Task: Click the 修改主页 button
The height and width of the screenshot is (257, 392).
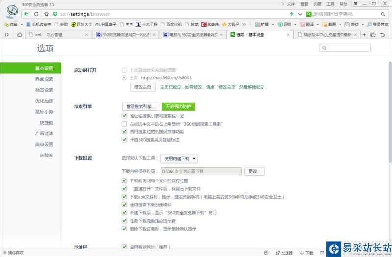Action: (x=143, y=87)
